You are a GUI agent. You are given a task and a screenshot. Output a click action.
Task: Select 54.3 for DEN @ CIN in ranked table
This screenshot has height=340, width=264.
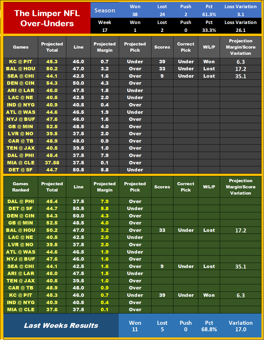tap(52, 216)
